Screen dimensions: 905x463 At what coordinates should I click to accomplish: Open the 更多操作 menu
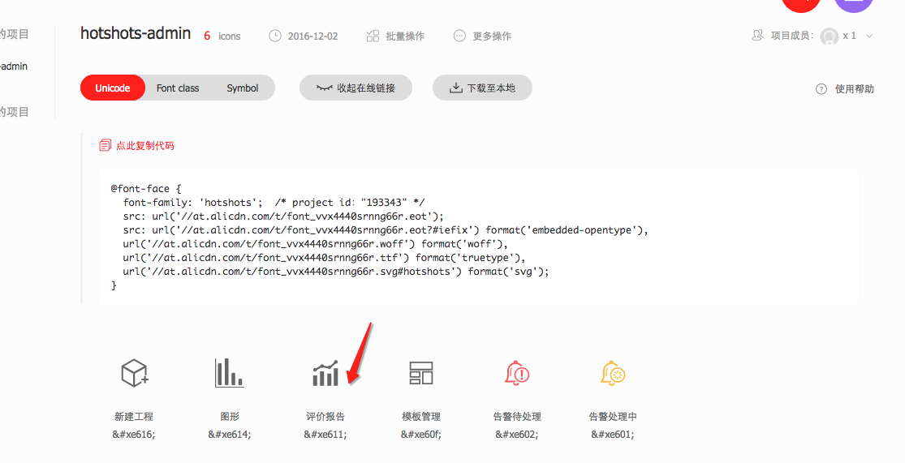coord(492,36)
